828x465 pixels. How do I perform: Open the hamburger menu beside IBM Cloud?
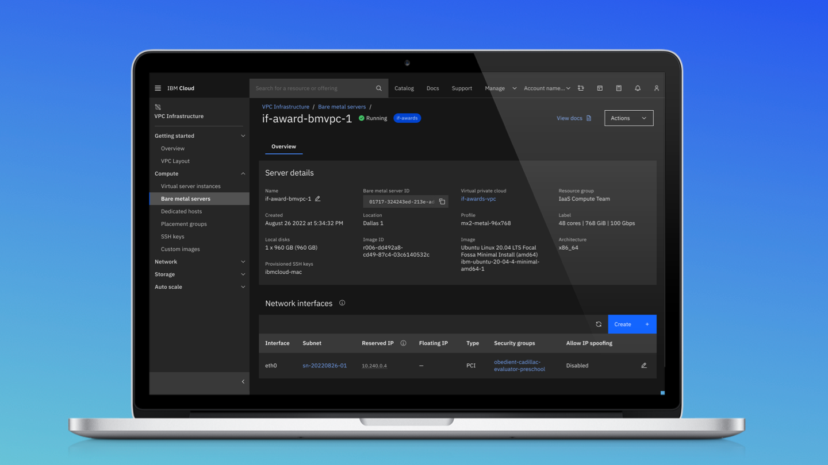157,88
